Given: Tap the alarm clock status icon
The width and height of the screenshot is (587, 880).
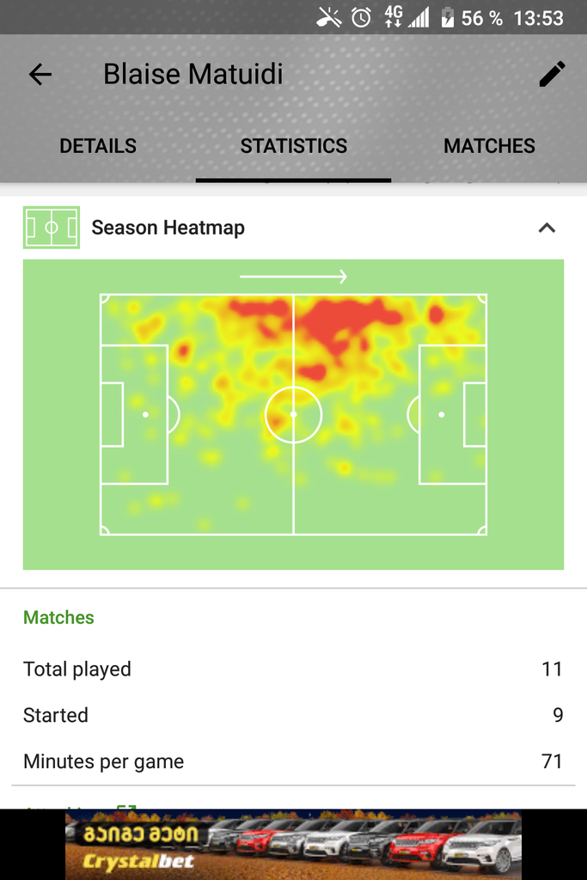Looking at the screenshot, I should (361, 17).
